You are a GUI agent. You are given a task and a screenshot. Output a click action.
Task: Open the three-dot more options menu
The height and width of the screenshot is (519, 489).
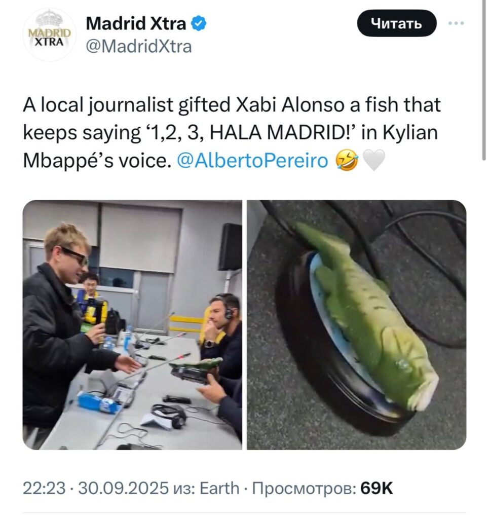[x=457, y=23]
